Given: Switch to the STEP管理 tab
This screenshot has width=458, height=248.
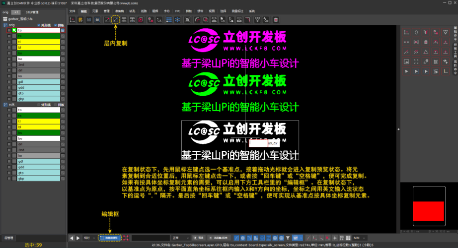Looking at the screenshot, I should coord(32,12).
